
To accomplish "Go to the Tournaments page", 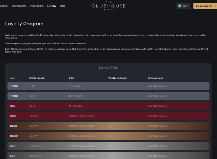I will (19, 6).
